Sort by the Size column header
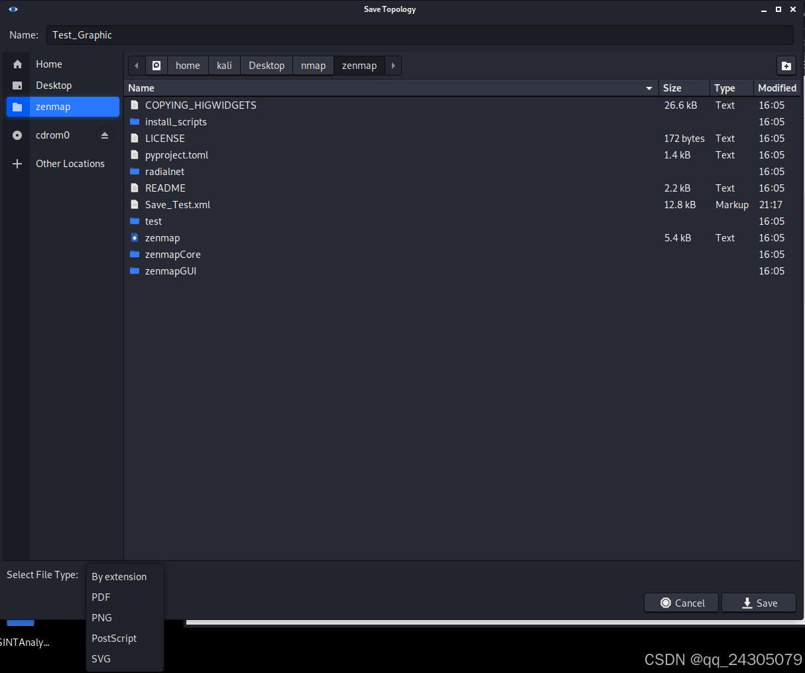Viewport: 805px width, 673px height. pyautogui.click(x=684, y=88)
